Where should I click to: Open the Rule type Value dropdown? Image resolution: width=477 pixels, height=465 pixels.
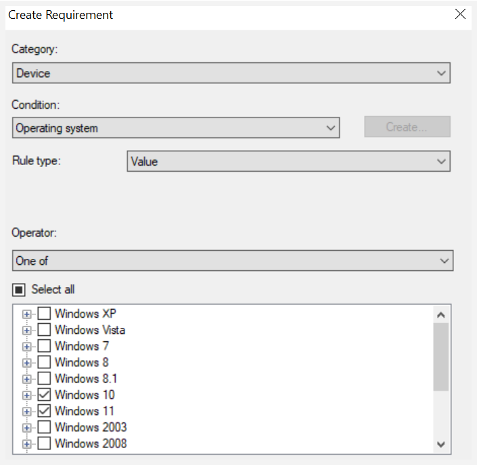click(288, 161)
